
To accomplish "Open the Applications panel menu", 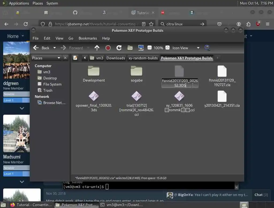I will pos(19,3).
